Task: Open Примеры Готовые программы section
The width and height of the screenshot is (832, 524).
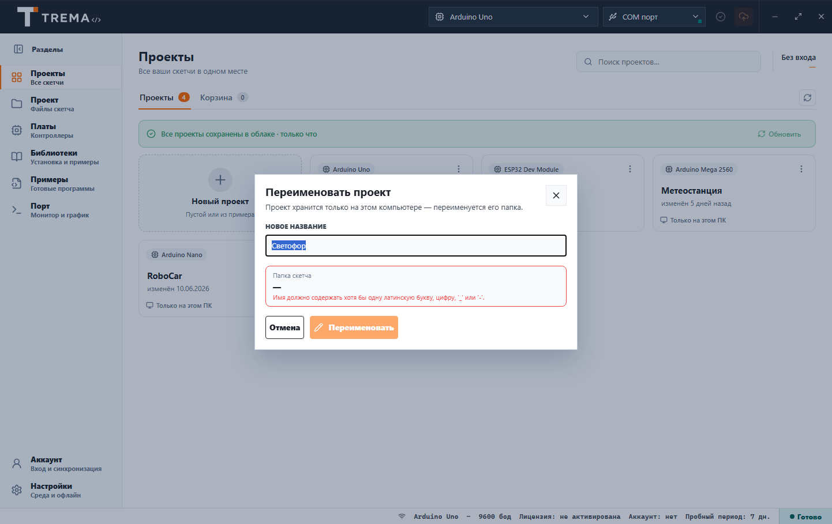Action: click(61, 183)
